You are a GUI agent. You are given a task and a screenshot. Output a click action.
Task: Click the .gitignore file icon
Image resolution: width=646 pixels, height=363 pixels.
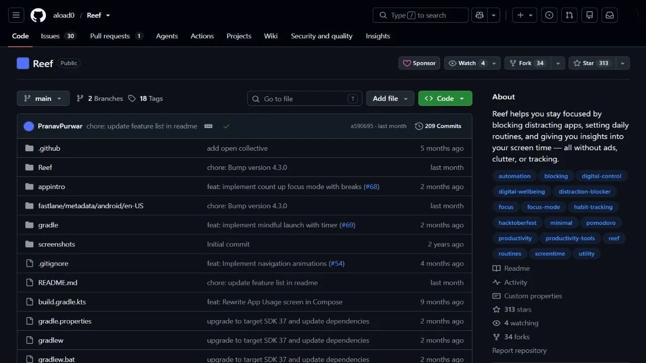click(29, 263)
